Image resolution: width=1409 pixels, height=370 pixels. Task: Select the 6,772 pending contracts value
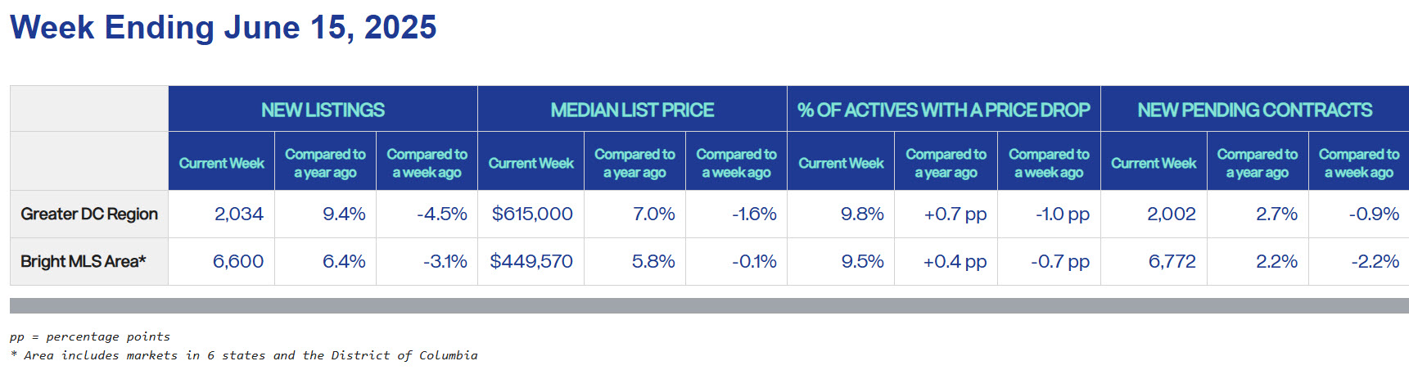point(1172,262)
